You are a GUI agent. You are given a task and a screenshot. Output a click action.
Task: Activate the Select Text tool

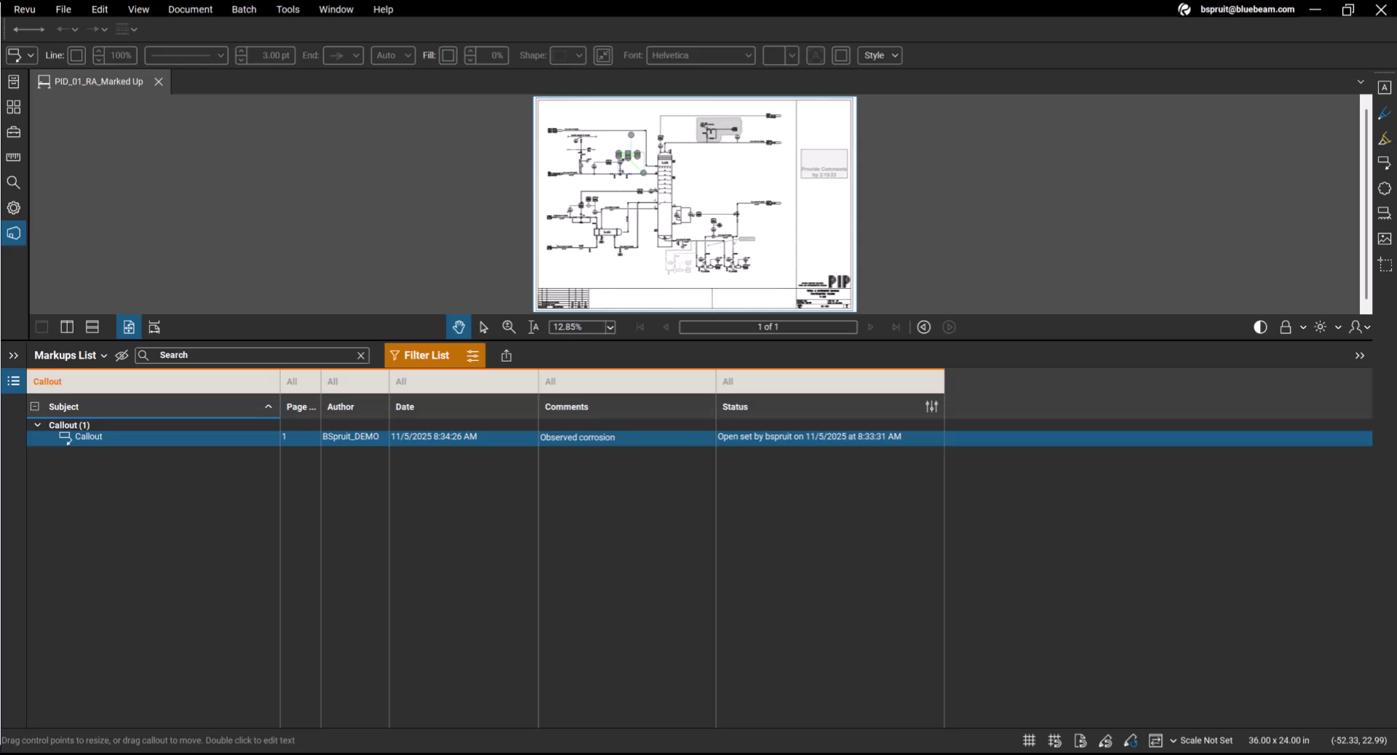pos(535,327)
